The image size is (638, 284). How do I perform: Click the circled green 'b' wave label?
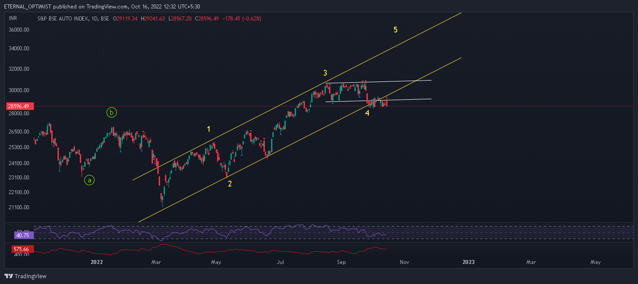111,113
